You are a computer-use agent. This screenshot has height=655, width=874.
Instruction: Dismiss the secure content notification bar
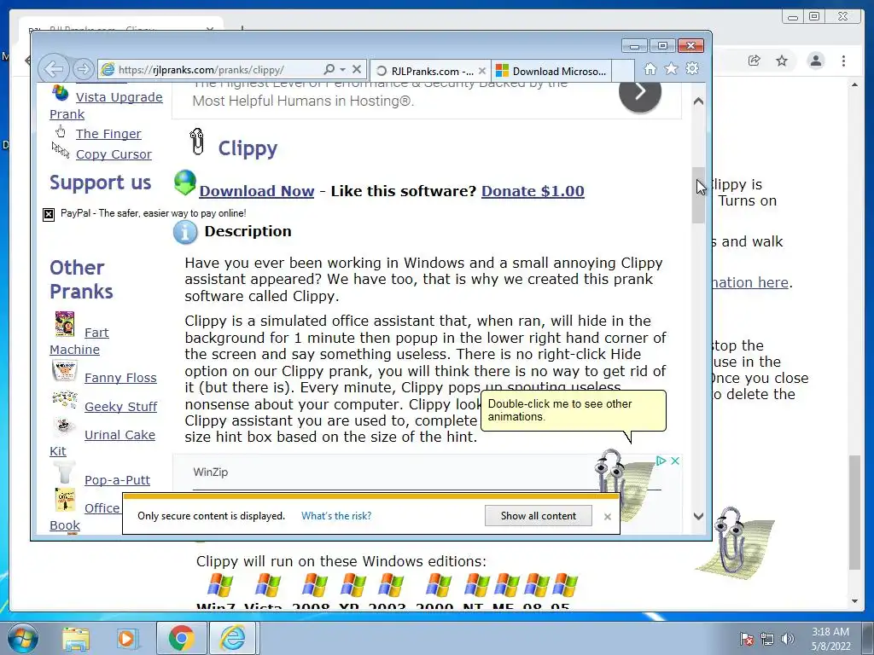coord(608,516)
